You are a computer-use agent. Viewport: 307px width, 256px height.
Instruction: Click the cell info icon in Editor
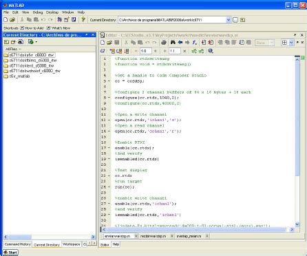pyautogui.click(x=211, y=51)
